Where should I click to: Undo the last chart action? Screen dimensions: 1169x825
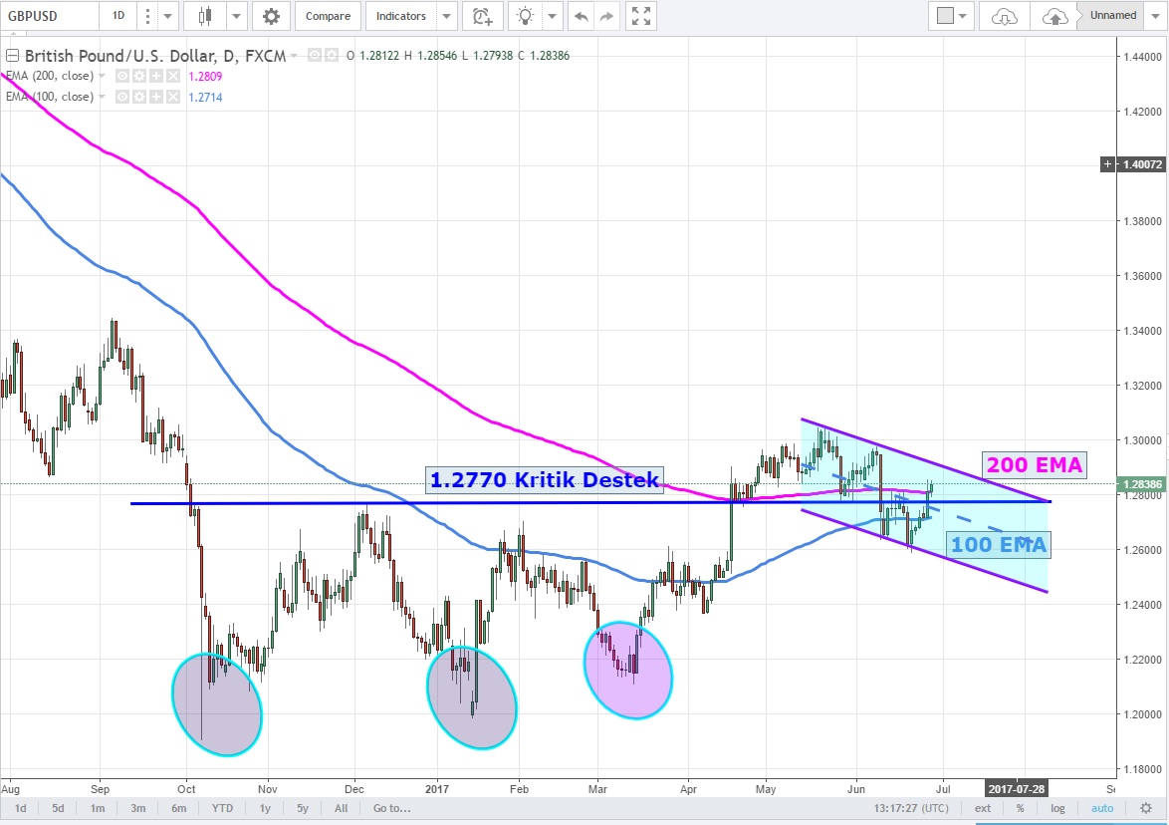click(x=581, y=16)
